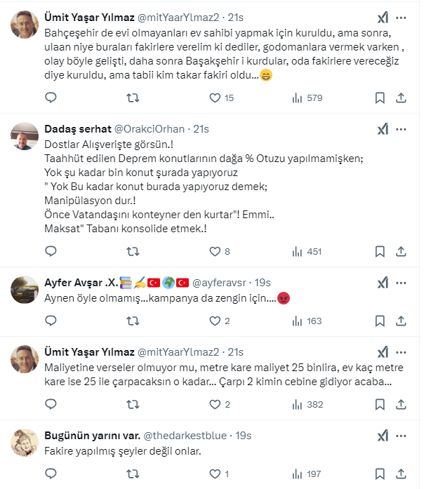Retweet the Fakire yapılmış şeyler tweet
Image resolution: width=438 pixels, height=489 pixels.
coord(132,474)
